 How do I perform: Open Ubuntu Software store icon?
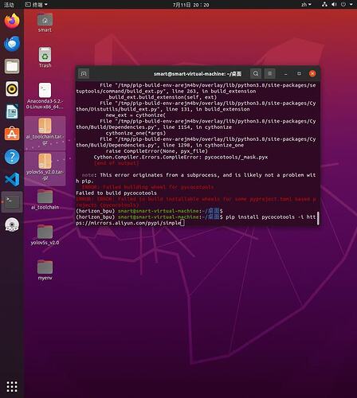point(12,134)
